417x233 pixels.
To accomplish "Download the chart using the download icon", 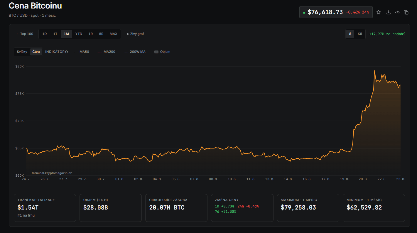I will pyautogui.click(x=388, y=12).
